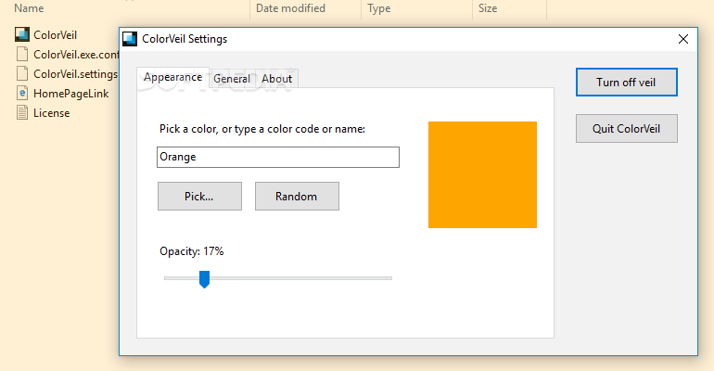The image size is (714, 371).
Task: Close the ColorVeil Settings window
Action: tap(683, 39)
